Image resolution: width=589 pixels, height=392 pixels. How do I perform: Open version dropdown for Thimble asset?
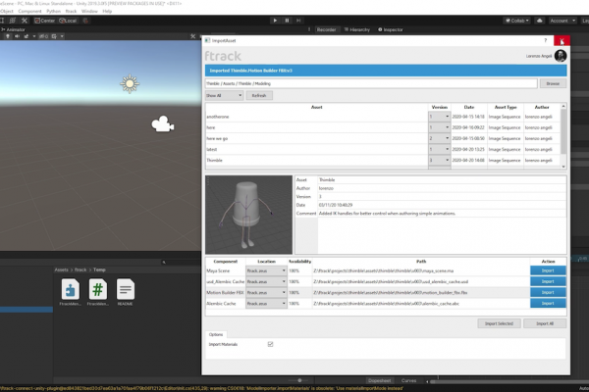tap(439, 160)
